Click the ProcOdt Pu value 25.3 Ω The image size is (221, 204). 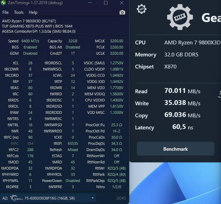[117, 125]
